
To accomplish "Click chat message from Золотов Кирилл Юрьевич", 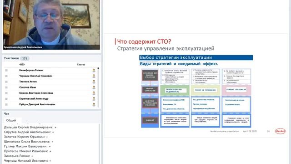I will [x=26, y=137].
